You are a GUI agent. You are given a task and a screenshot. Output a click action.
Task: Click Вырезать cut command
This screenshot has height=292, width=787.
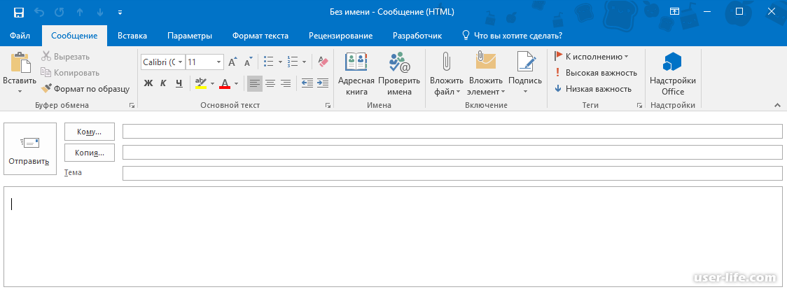click(65, 57)
